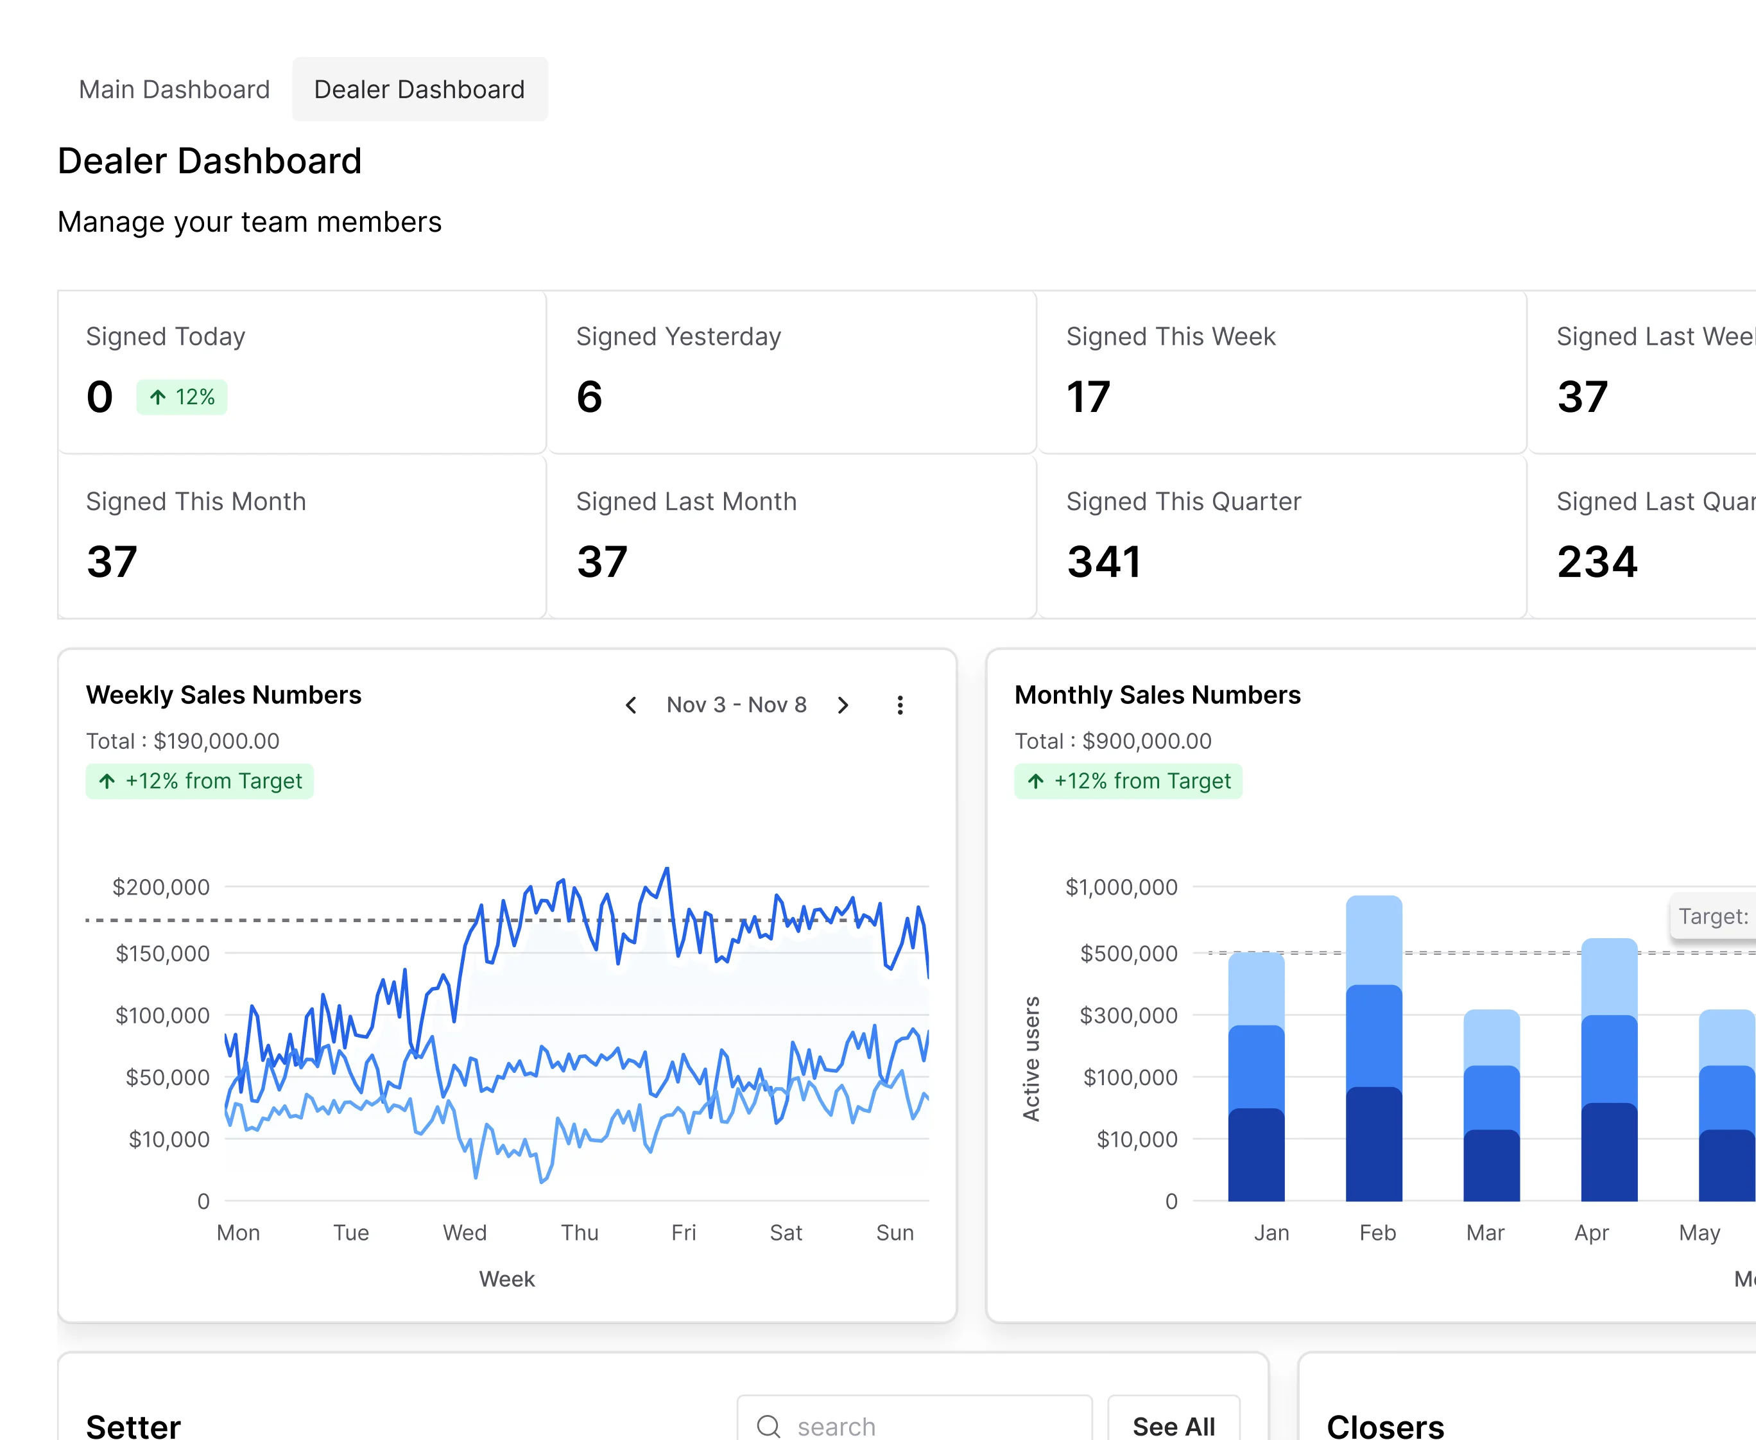Click the Closers section heading
The width and height of the screenshot is (1756, 1440).
1385,1427
